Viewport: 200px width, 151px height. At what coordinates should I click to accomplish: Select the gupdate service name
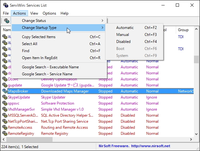pyautogui.click(x=15, y=85)
